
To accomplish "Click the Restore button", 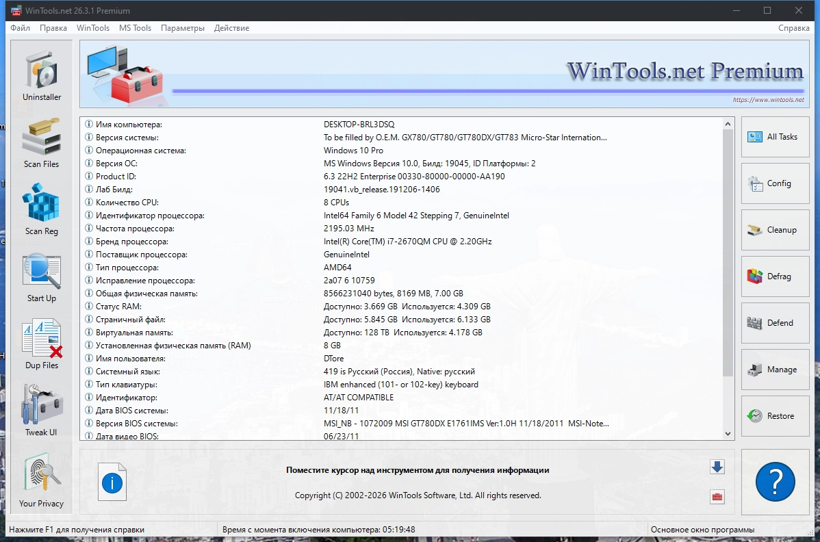I will point(775,416).
